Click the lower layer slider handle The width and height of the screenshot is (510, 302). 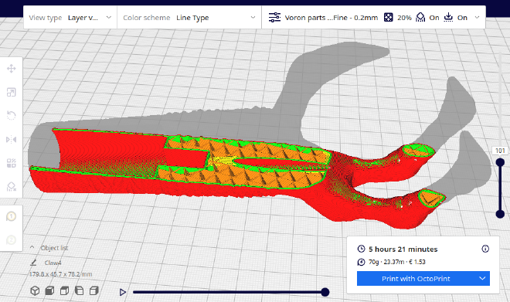(500, 214)
